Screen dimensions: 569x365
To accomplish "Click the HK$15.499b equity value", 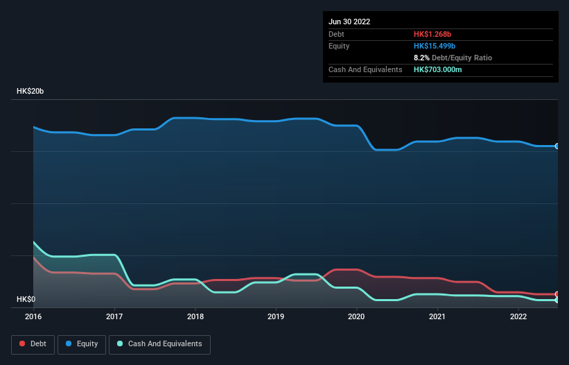I will pyautogui.click(x=435, y=46).
